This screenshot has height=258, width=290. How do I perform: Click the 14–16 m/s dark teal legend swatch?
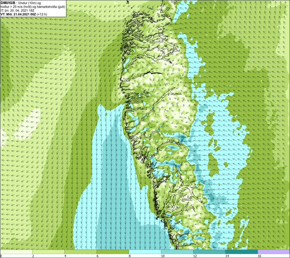click(x=242, y=252)
